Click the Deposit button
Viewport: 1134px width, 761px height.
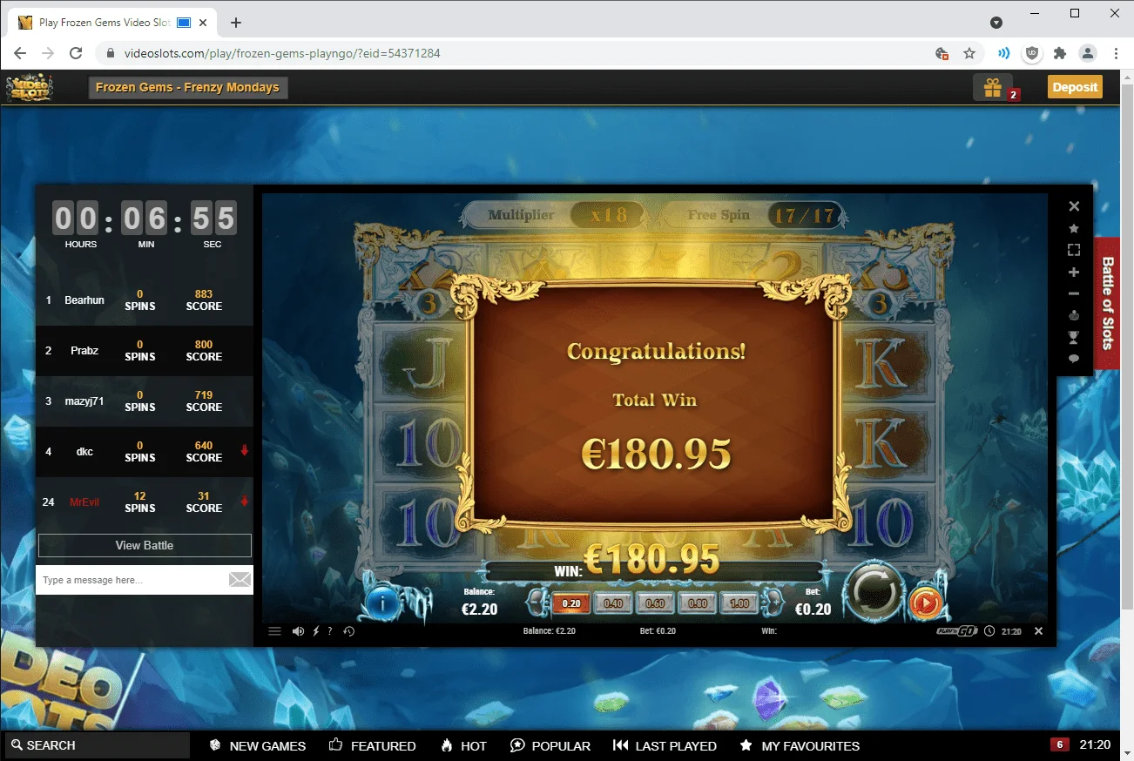click(x=1075, y=87)
